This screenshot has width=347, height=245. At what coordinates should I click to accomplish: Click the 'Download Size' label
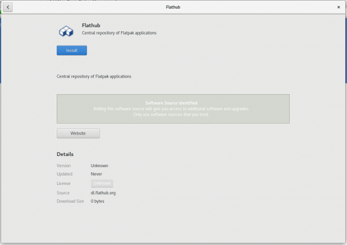(70, 201)
